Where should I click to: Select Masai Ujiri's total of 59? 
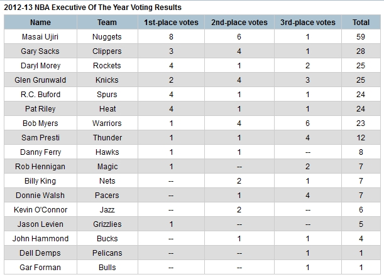(x=361, y=37)
